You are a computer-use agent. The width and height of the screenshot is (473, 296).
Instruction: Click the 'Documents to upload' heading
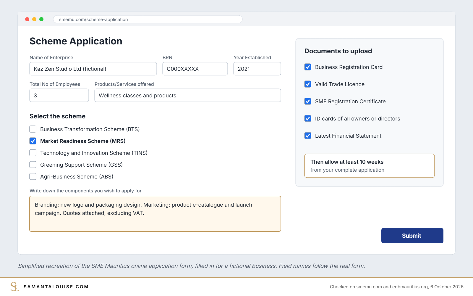coord(338,51)
